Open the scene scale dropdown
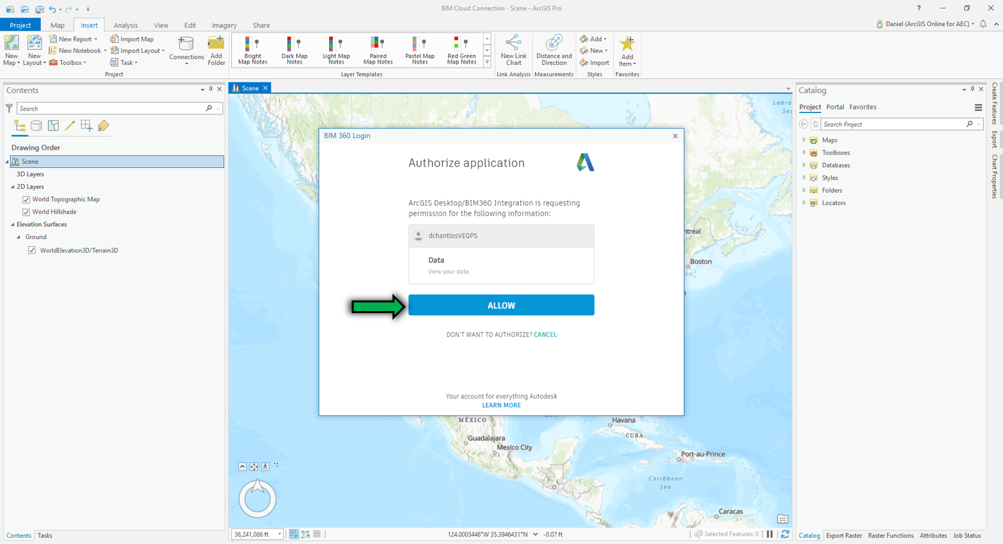The width and height of the screenshot is (1003, 544). pyautogui.click(x=280, y=535)
